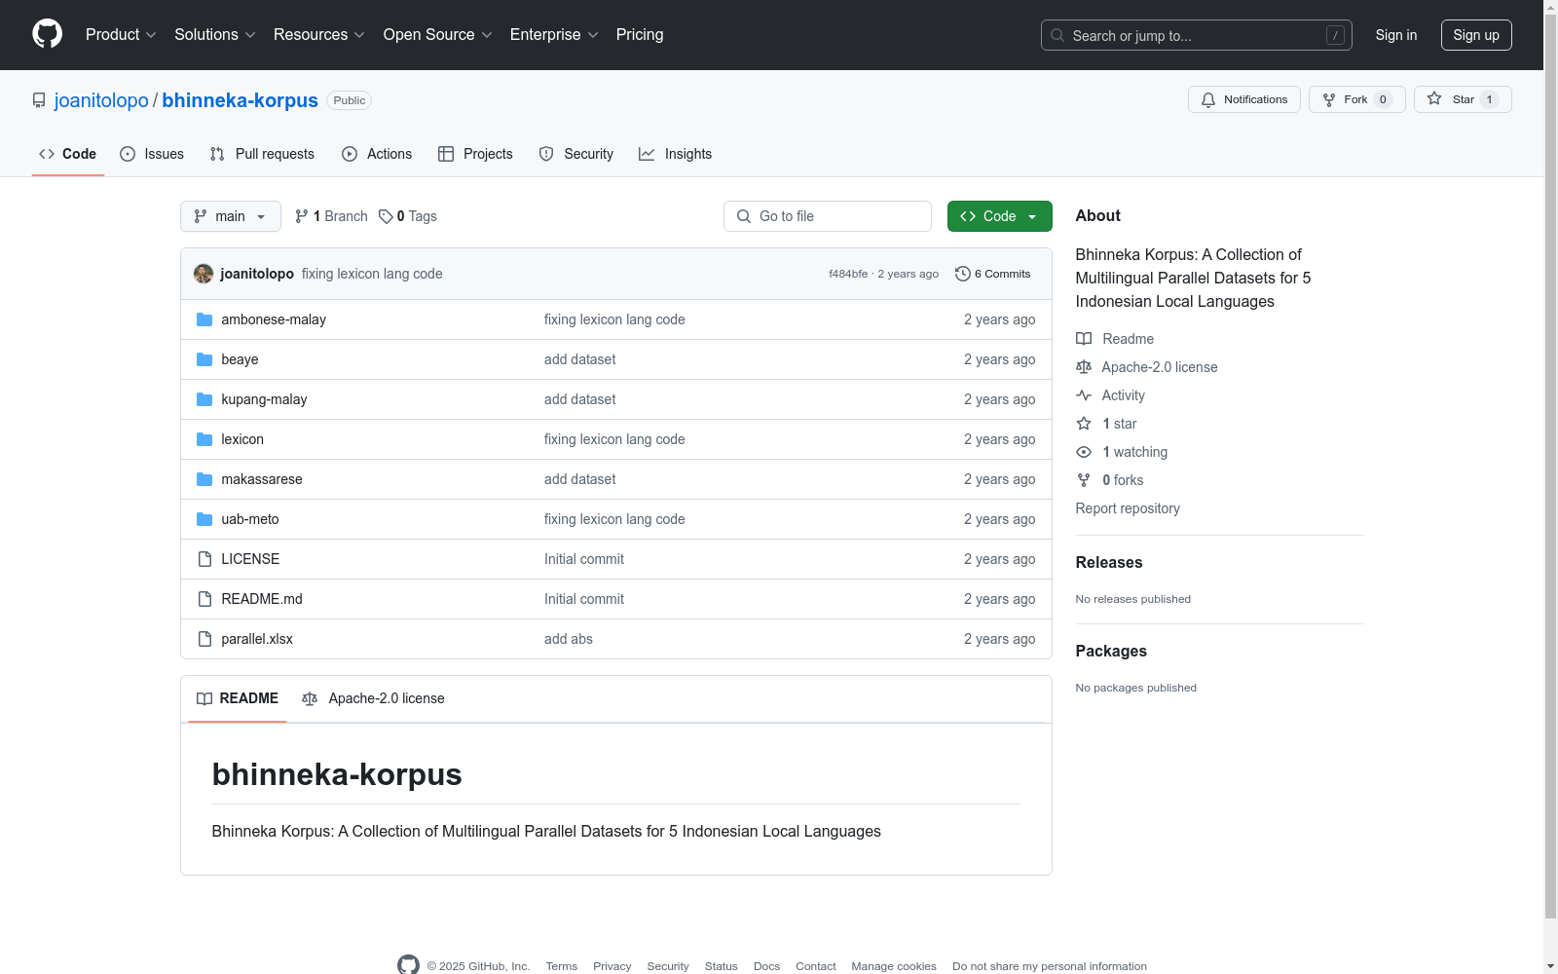
Task: Click the uab-meto folder icon
Action: 204,519
